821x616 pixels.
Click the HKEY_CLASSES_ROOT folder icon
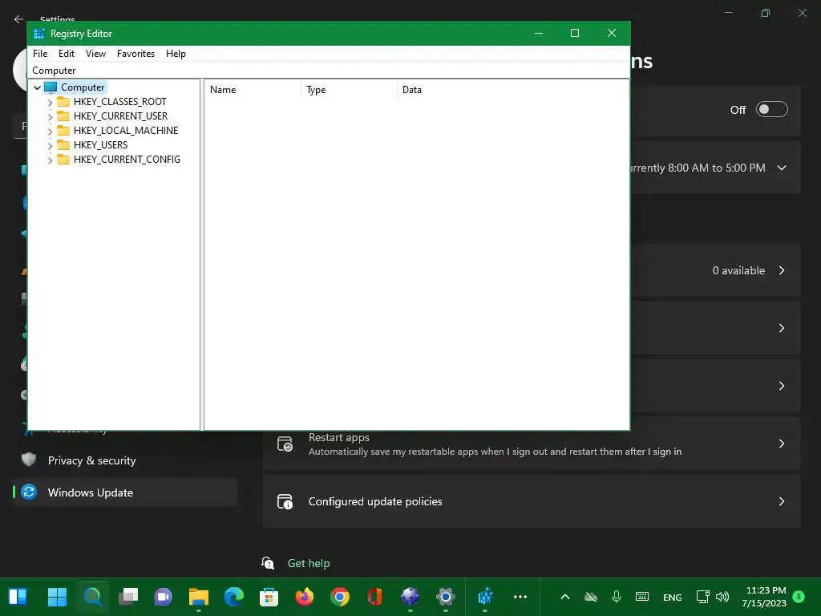pos(63,101)
